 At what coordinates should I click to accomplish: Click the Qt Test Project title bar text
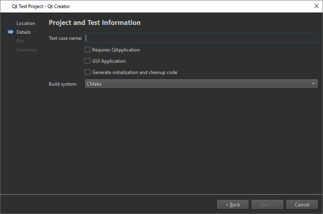41,6
